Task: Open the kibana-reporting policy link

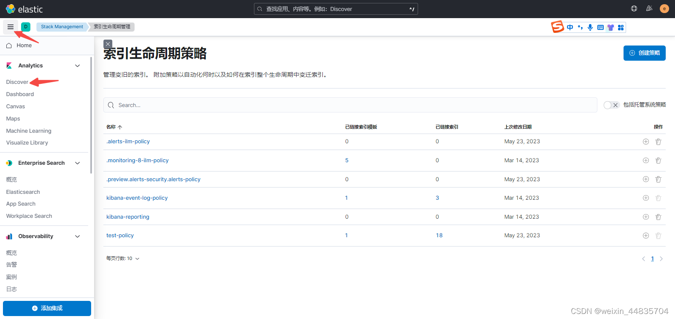Action: (x=128, y=217)
